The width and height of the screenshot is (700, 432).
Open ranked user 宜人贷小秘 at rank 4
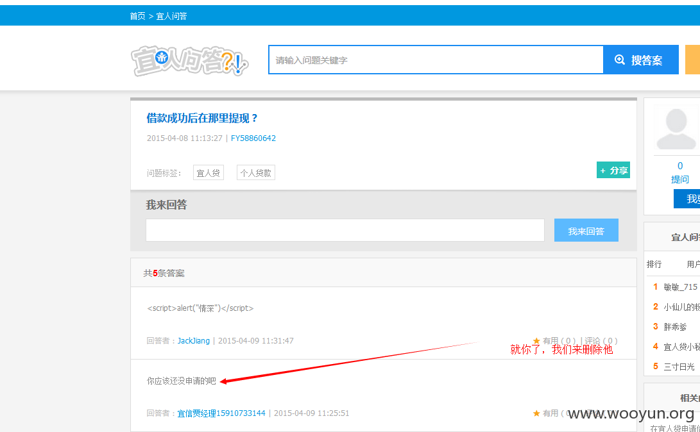point(681,347)
